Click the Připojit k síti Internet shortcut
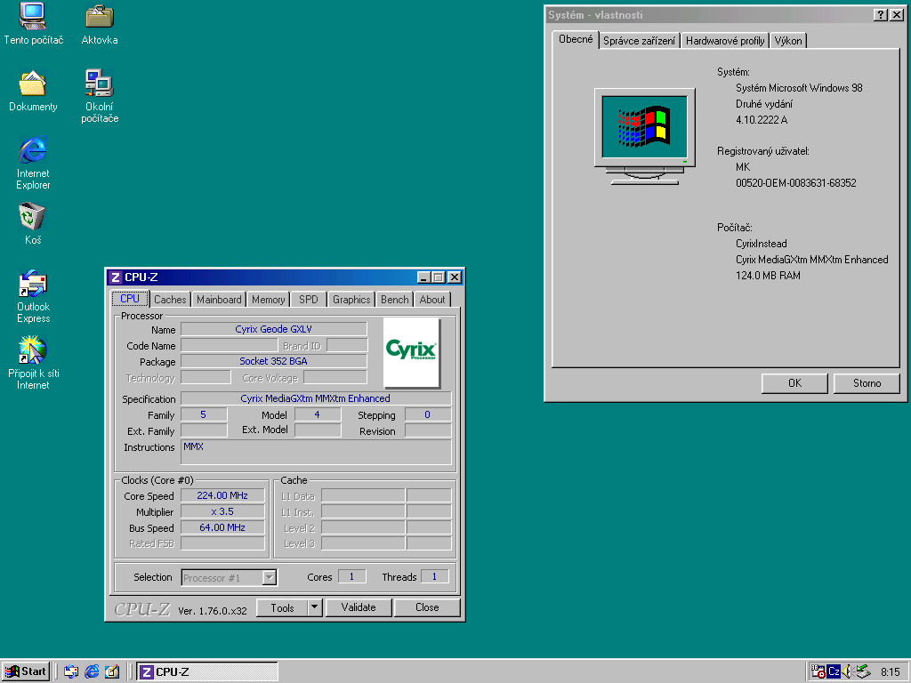 (33, 350)
